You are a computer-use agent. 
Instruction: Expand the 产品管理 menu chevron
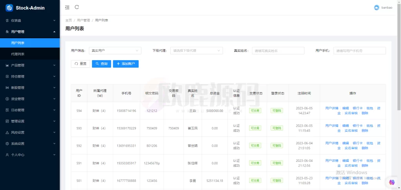click(54, 65)
